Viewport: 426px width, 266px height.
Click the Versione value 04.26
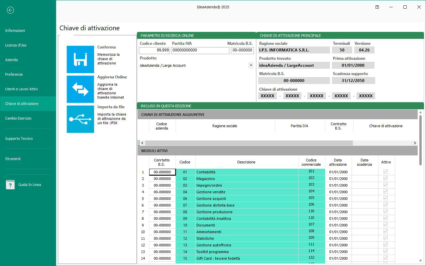click(364, 50)
